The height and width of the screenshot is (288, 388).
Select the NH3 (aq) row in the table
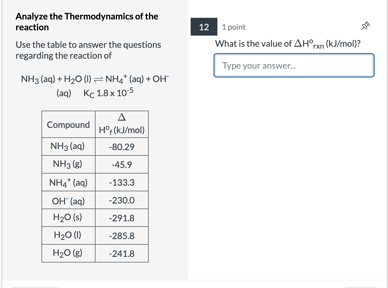point(68,147)
